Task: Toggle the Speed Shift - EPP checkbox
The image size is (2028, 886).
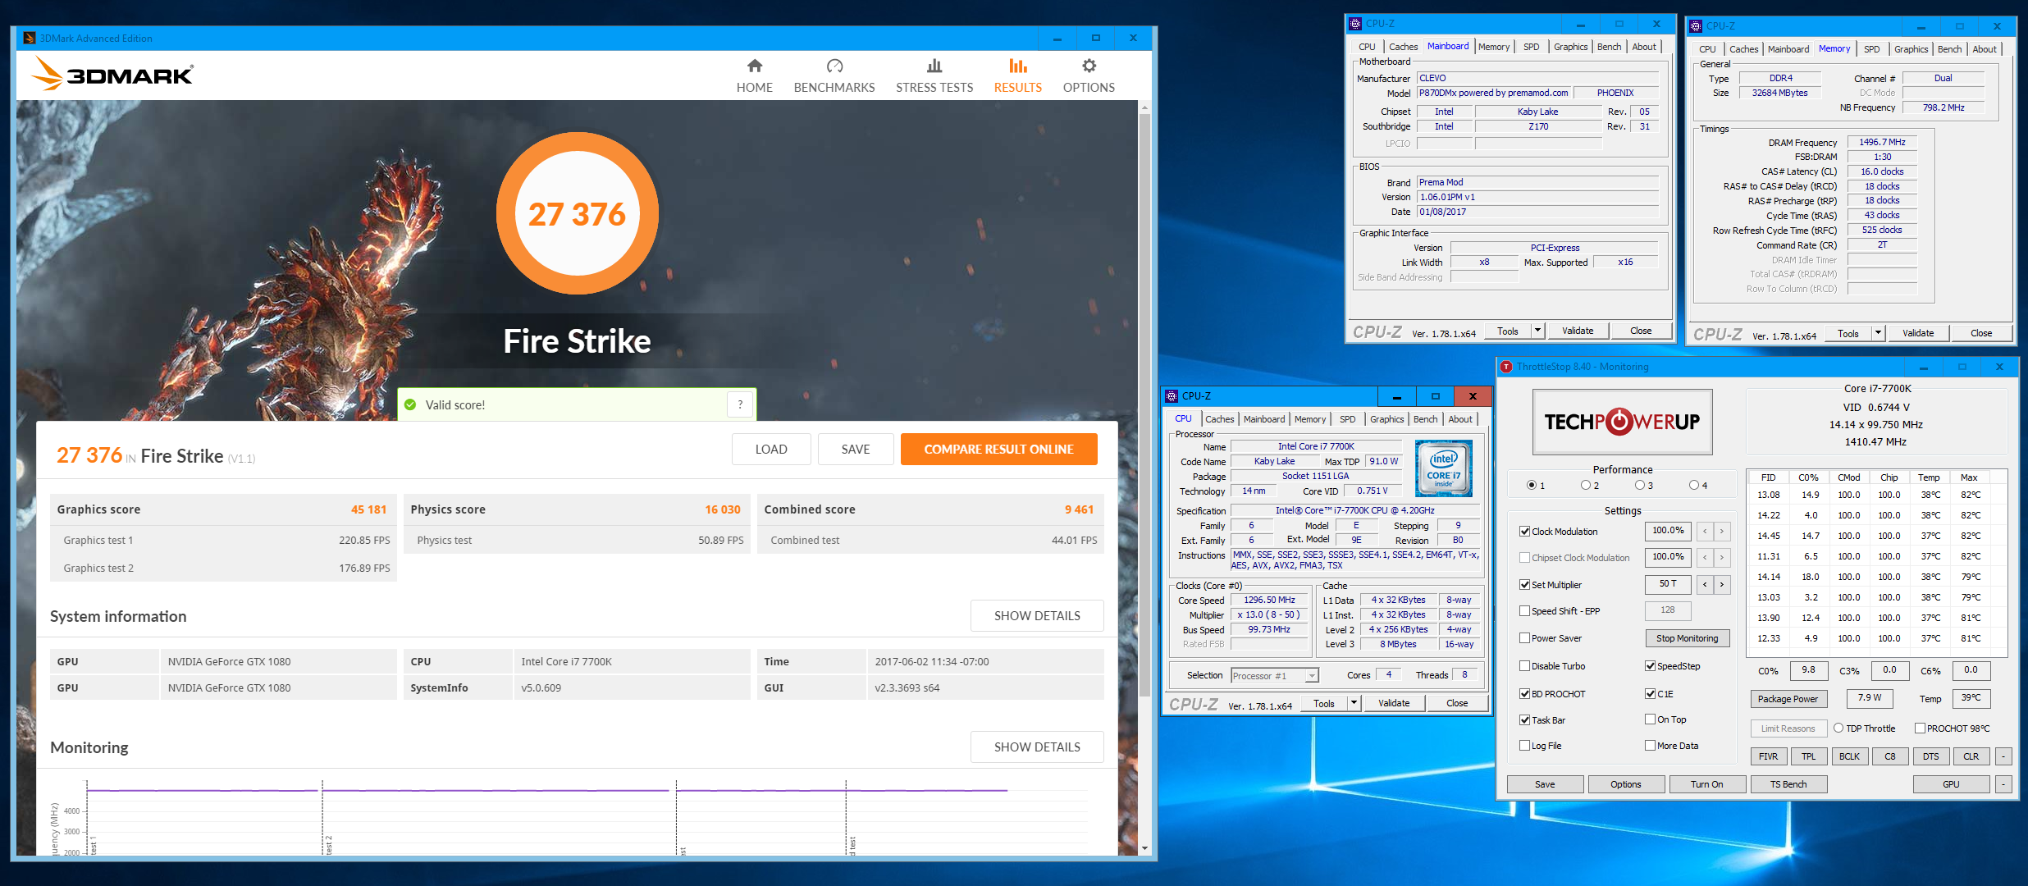Action: (1524, 611)
